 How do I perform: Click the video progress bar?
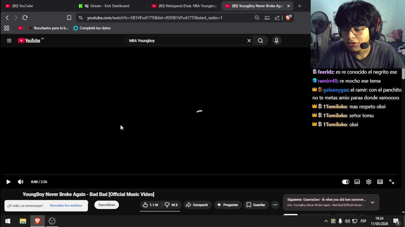click(201, 174)
